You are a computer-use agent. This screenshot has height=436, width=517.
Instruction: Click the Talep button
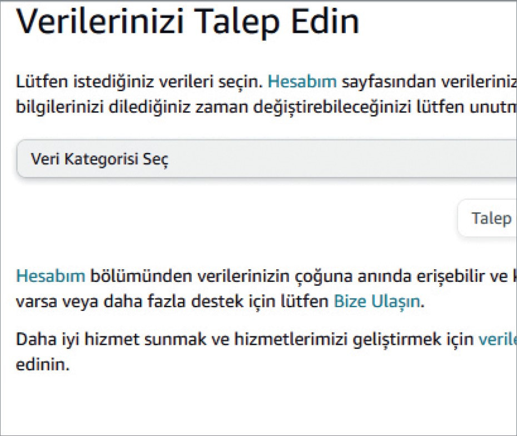(488, 218)
